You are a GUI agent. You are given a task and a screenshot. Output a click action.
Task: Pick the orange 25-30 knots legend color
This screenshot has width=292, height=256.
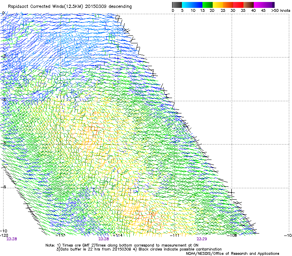click(228, 5)
